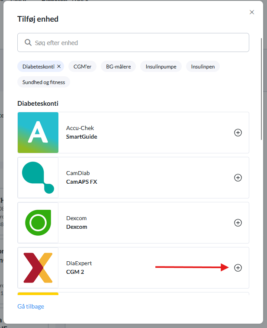Select the CamAPS FX product name

pyautogui.click(x=82, y=182)
